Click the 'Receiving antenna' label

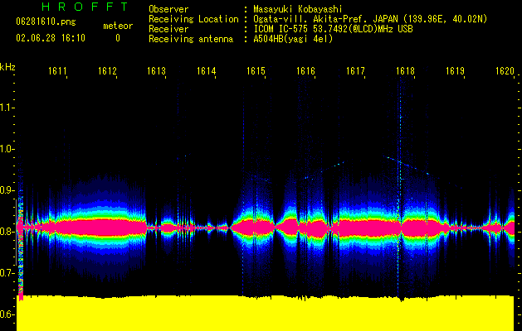191,39
